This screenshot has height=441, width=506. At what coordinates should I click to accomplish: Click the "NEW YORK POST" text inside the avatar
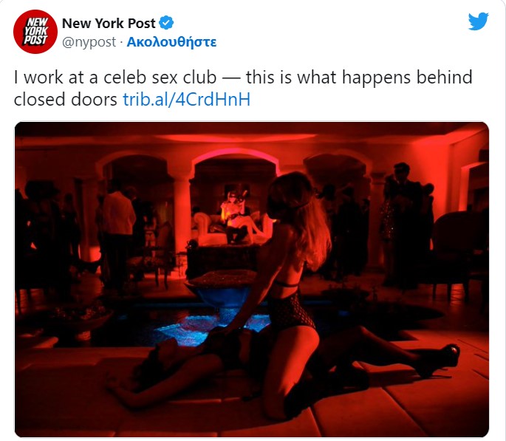35,31
